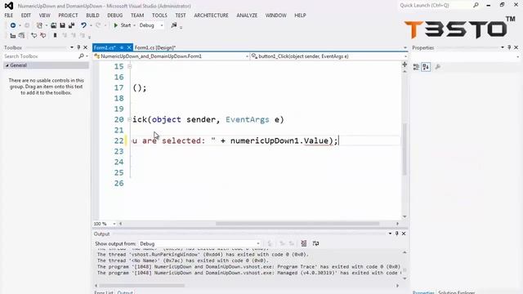Click the code editor vertical scrollbar

[x=405, y=149]
